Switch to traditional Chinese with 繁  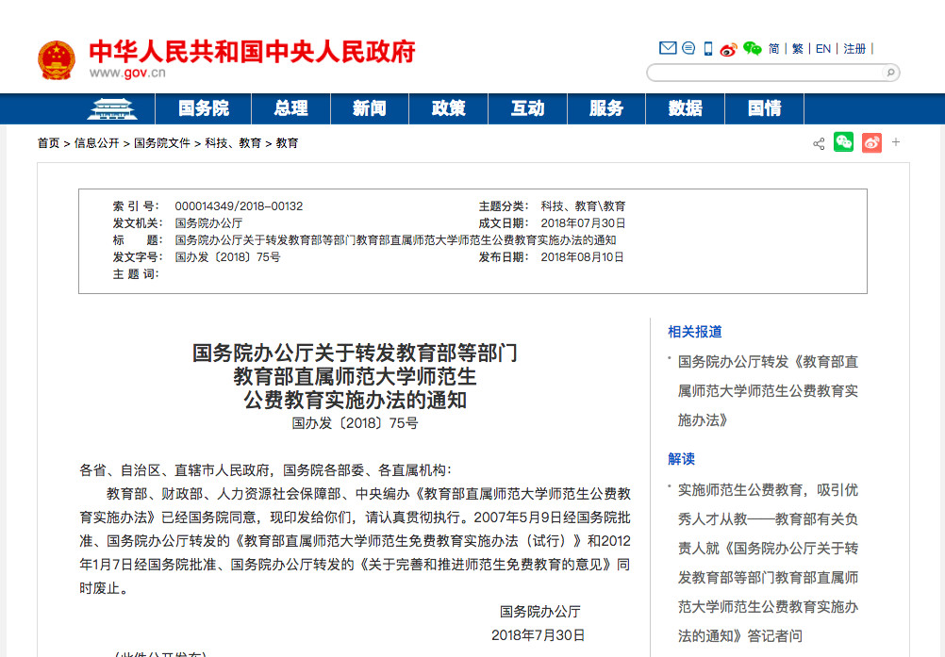click(x=798, y=49)
